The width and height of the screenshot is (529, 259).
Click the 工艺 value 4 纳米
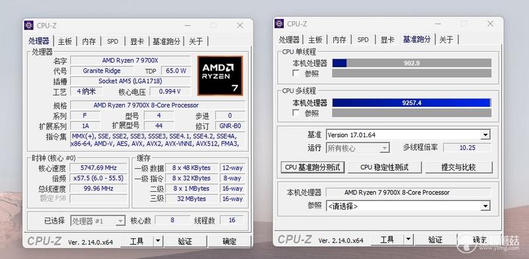pyautogui.click(x=87, y=91)
